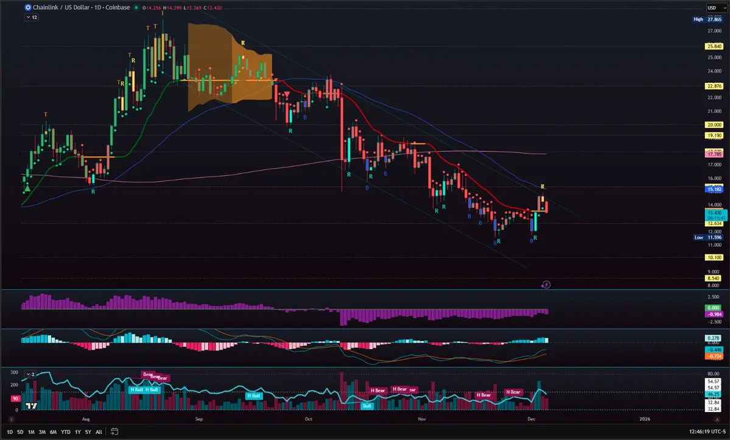Open the USD currency dropdown
Screen dimensions: 730x440
coord(716,8)
